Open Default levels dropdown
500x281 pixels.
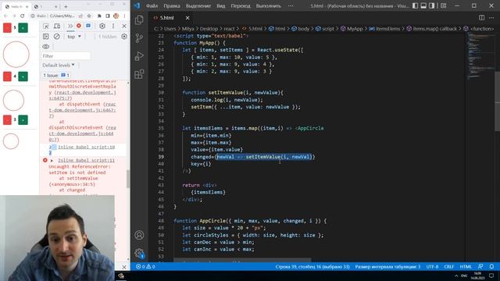59,65
